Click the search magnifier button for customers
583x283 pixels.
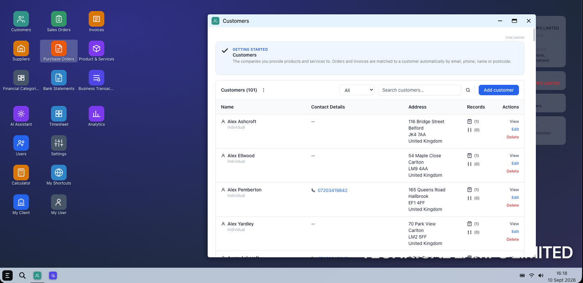click(468, 90)
